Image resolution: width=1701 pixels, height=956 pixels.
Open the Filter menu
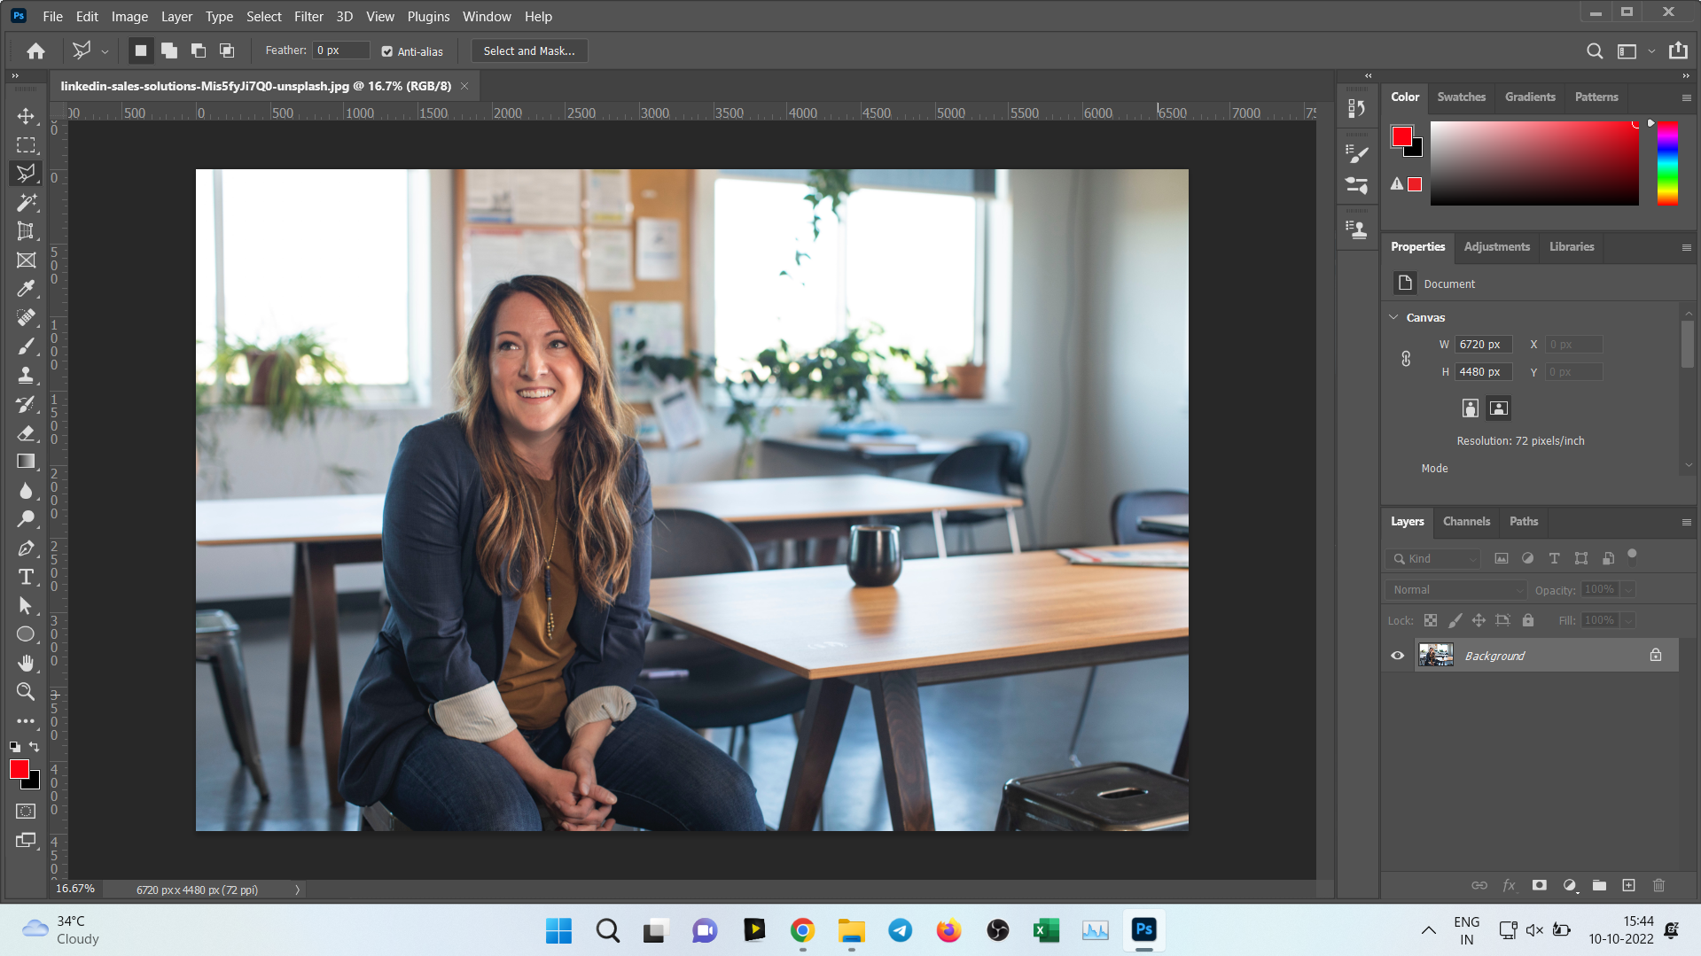click(308, 16)
